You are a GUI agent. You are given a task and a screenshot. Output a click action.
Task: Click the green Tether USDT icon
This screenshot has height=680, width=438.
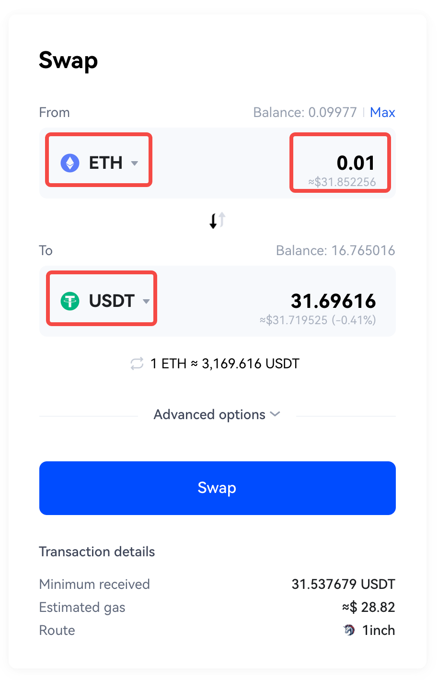click(70, 301)
